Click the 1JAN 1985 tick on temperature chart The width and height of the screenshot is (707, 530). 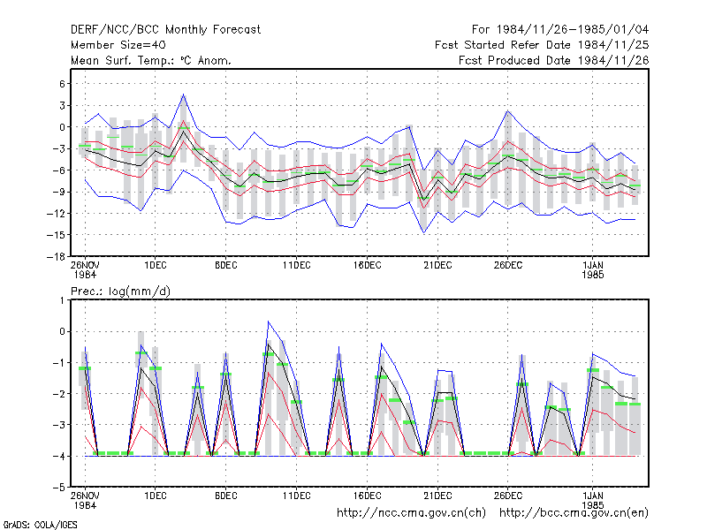(x=592, y=269)
